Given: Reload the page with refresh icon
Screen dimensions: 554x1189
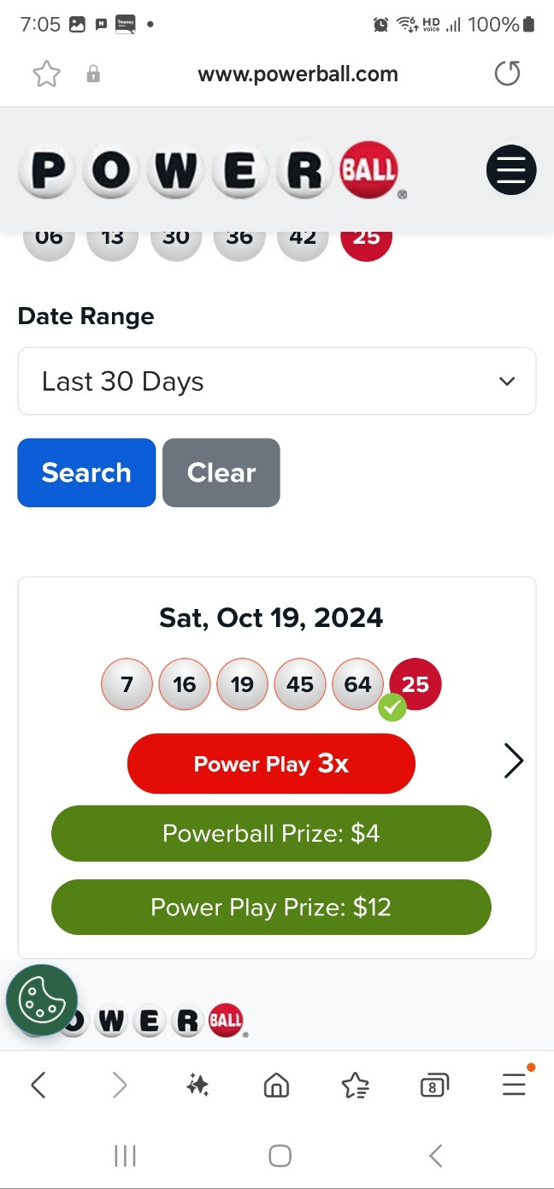Looking at the screenshot, I should pyautogui.click(x=507, y=74).
